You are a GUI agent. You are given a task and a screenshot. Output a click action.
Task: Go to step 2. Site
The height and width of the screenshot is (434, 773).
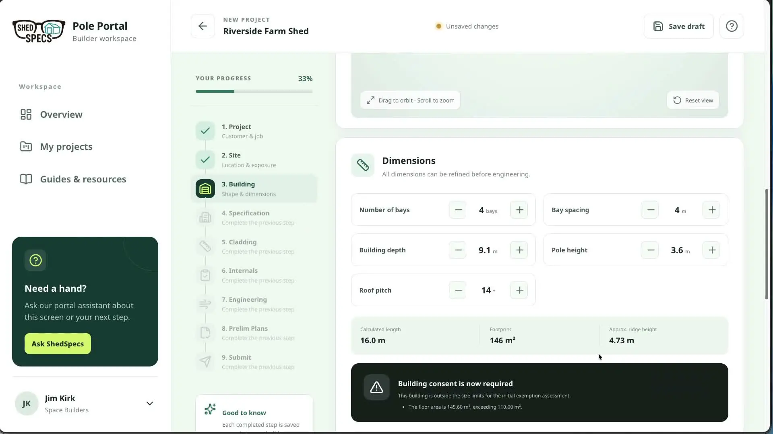tap(254, 160)
